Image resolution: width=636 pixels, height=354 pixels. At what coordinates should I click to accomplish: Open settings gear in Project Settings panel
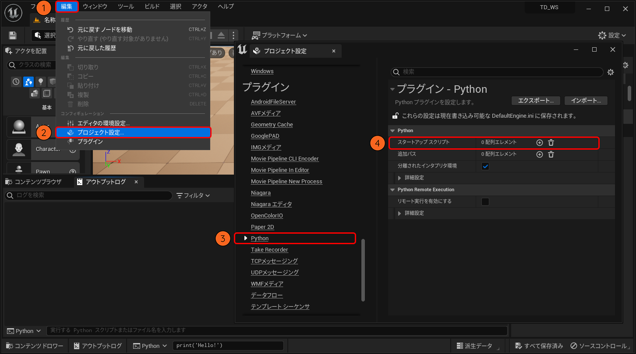[611, 72]
